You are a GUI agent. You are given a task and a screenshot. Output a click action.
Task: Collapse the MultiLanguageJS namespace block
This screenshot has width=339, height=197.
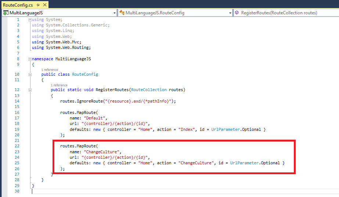pyautogui.click(x=30, y=59)
